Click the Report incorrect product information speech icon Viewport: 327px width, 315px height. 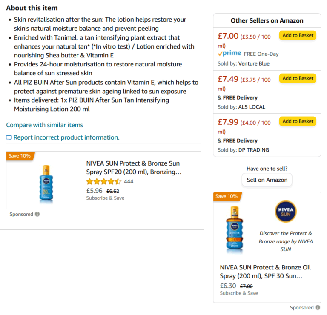tap(9, 137)
